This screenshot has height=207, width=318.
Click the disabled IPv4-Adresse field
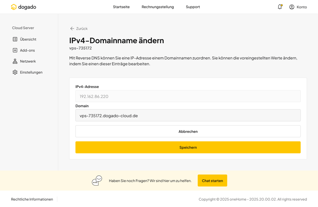pos(188,96)
